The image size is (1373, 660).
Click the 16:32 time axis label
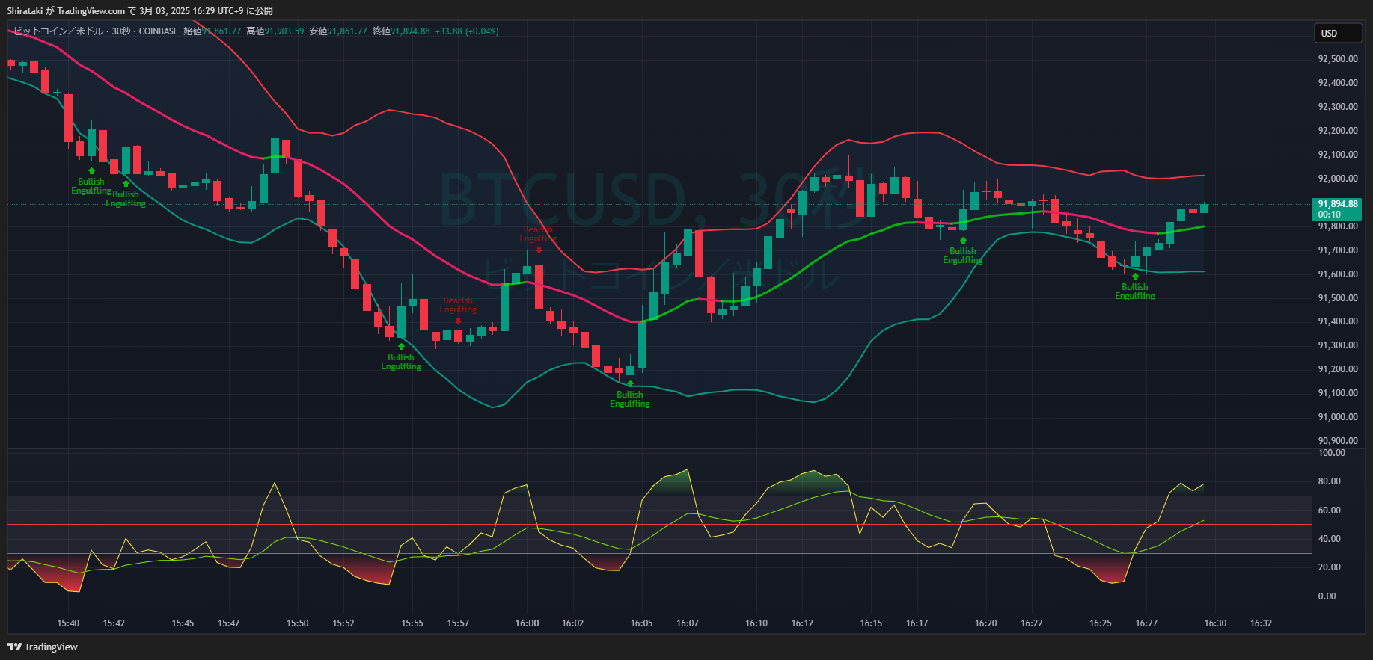(x=1262, y=623)
